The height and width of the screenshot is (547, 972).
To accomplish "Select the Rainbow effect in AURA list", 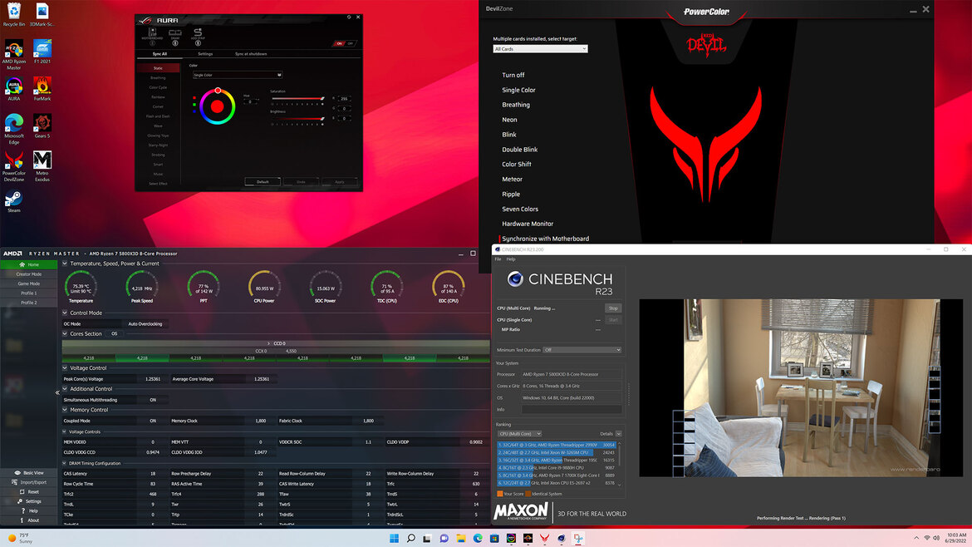I will pos(158,96).
